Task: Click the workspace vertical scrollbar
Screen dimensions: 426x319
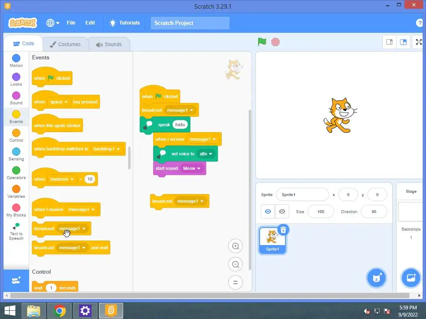Action: coord(250,189)
